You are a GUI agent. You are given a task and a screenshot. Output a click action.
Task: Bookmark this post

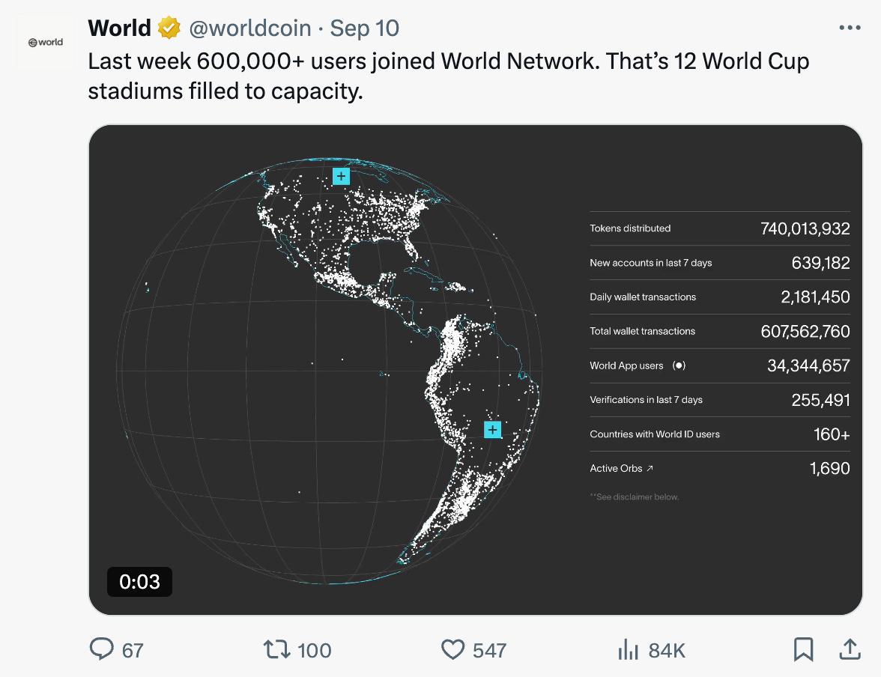[x=803, y=649]
